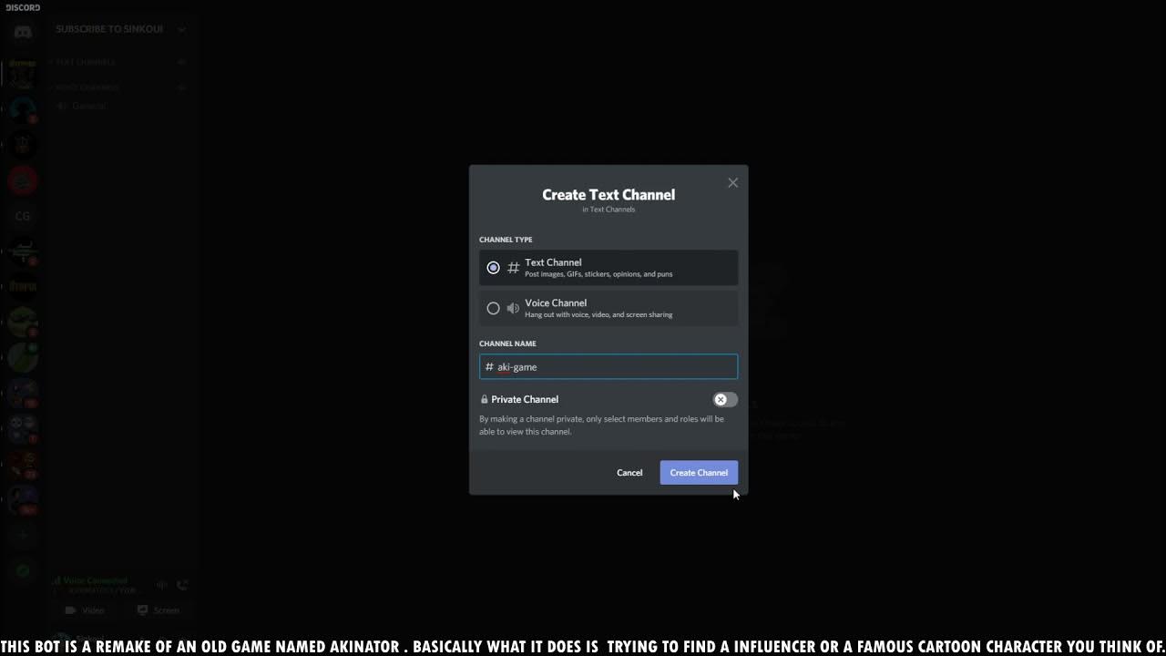Click the 'CHANNEL NAME' section label
This screenshot has height=656, width=1166.
[x=507, y=343]
